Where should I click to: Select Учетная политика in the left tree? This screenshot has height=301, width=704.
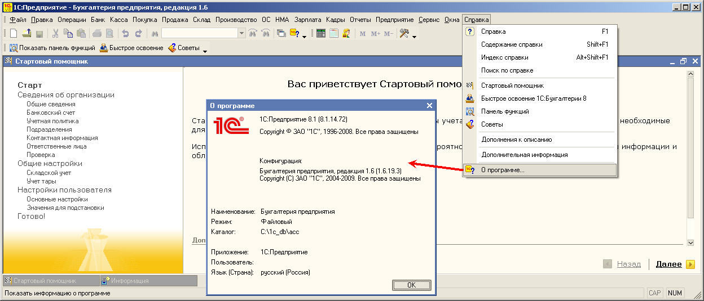(x=52, y=121)
